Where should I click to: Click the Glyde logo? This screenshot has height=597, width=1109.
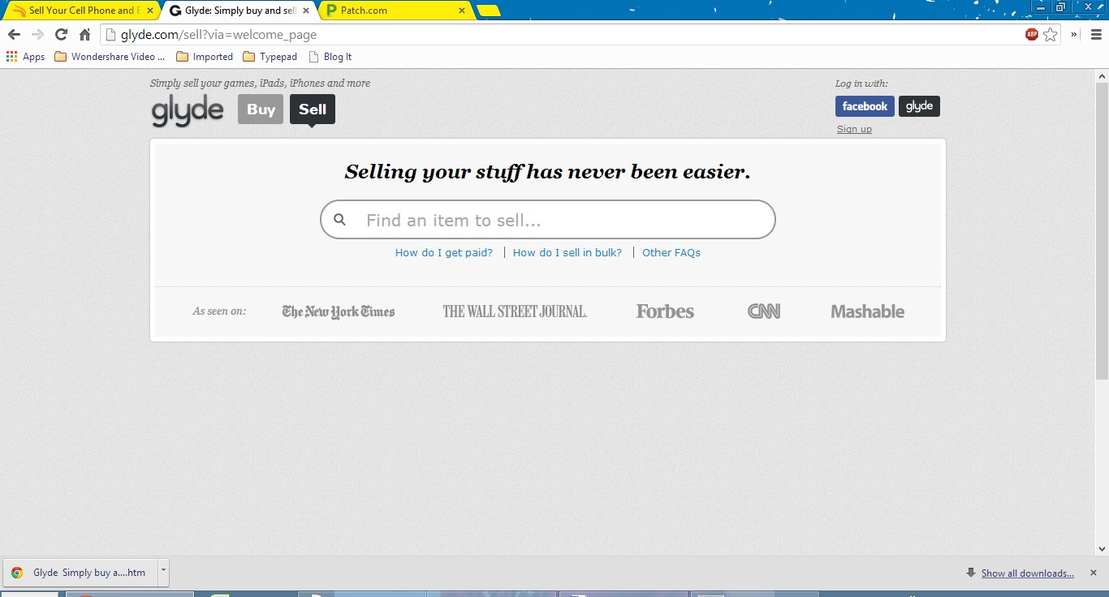(188, 110)
